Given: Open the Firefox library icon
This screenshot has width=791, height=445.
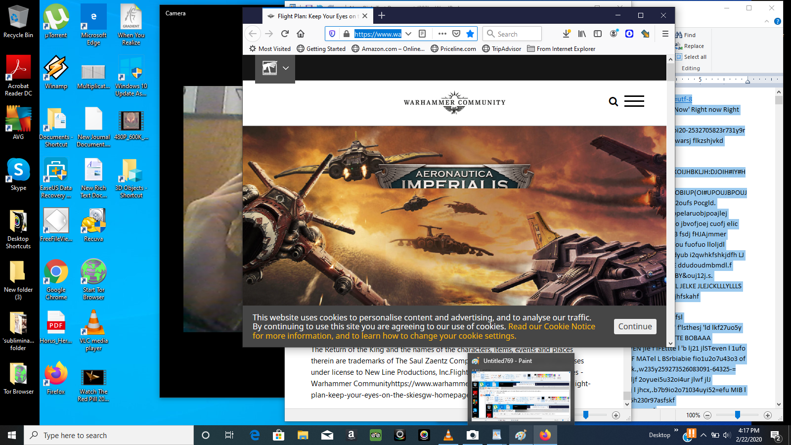Looking at the screenshot, I should pos(582,34).
